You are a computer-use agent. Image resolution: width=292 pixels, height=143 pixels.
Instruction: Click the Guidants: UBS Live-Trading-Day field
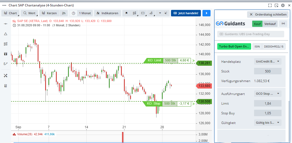(251, 34)
